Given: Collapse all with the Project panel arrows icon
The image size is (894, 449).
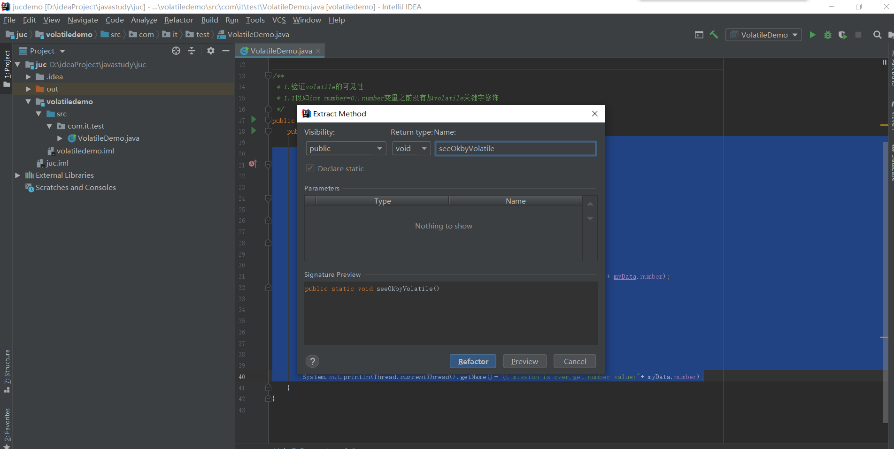Looking at the screenshot, I should [192, 51].
